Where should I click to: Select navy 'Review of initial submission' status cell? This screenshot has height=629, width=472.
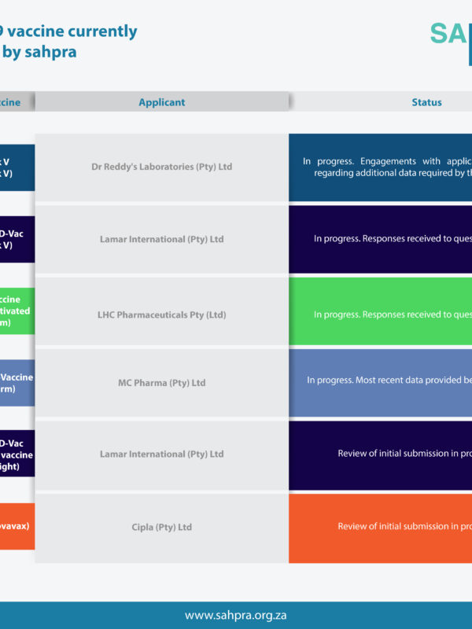381,454
